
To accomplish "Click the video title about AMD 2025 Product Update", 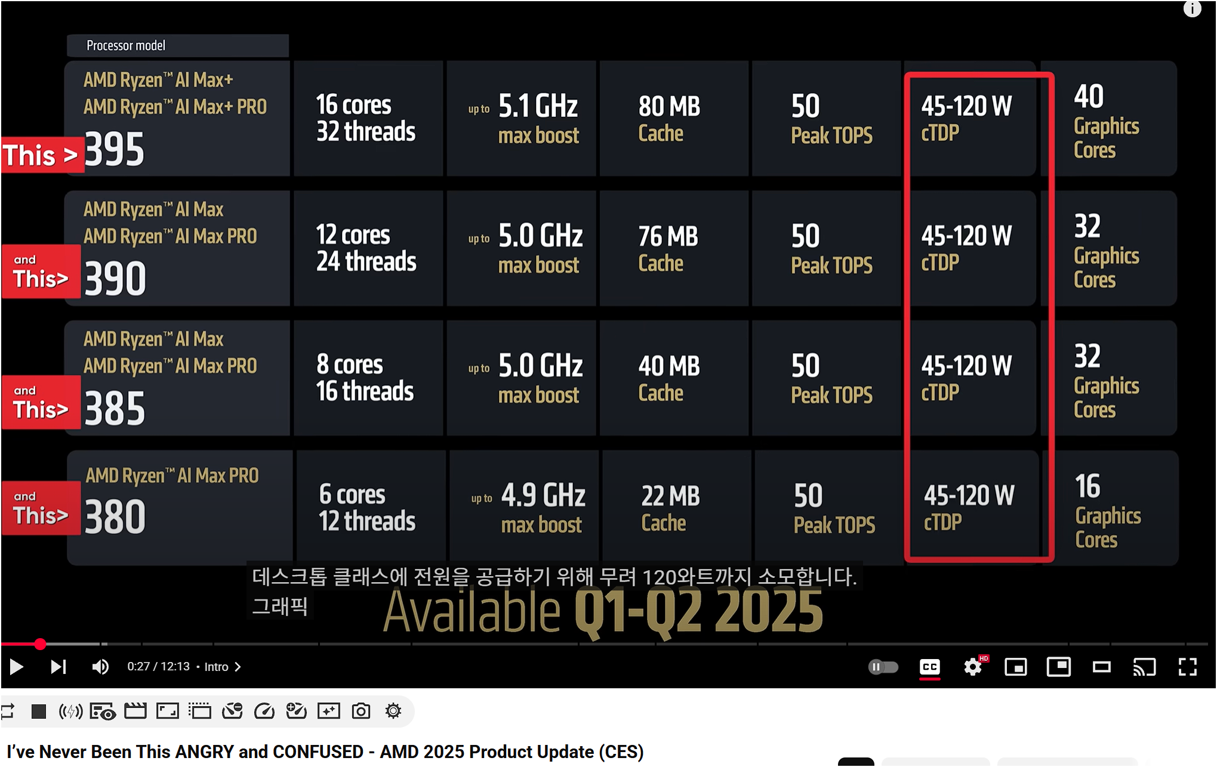I will tap(325, 751).
